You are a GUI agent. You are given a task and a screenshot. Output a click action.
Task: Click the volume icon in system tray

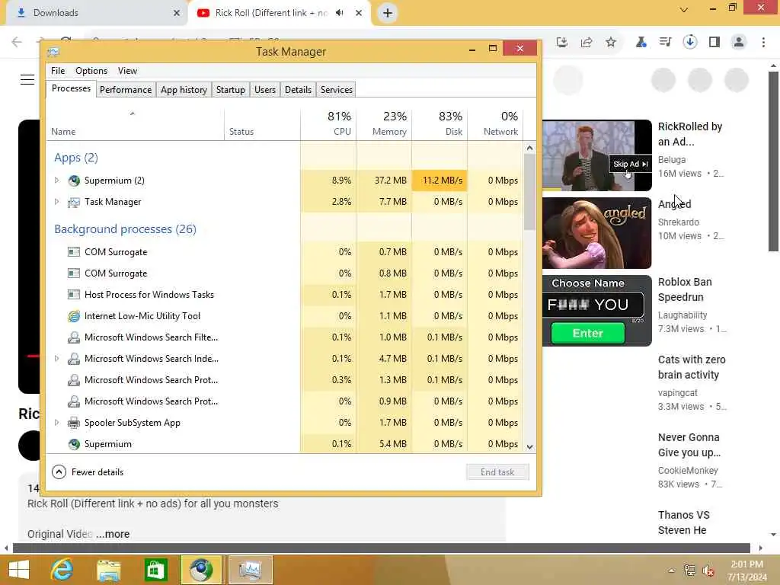pos(708,570)
